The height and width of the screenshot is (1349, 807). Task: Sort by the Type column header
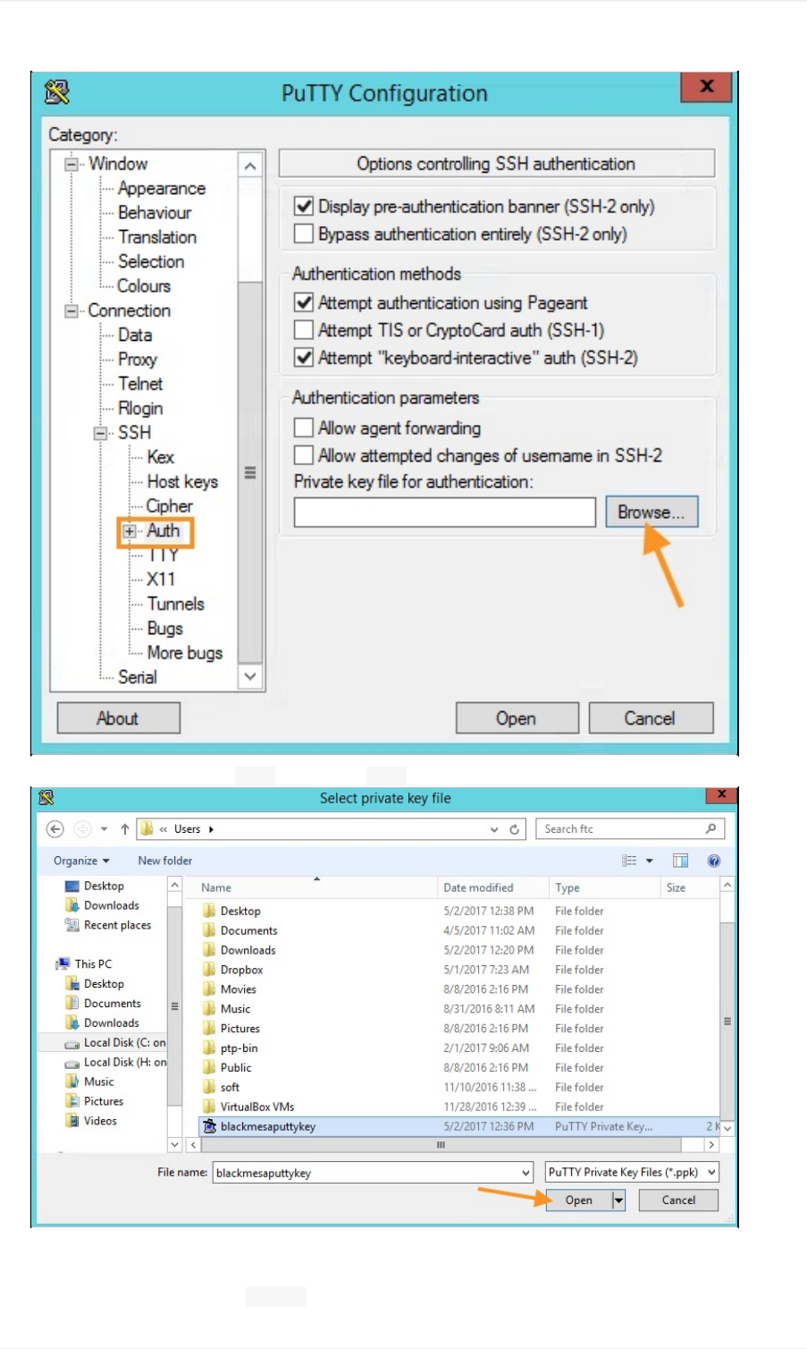pyautogui.click(x=567, y=887)
